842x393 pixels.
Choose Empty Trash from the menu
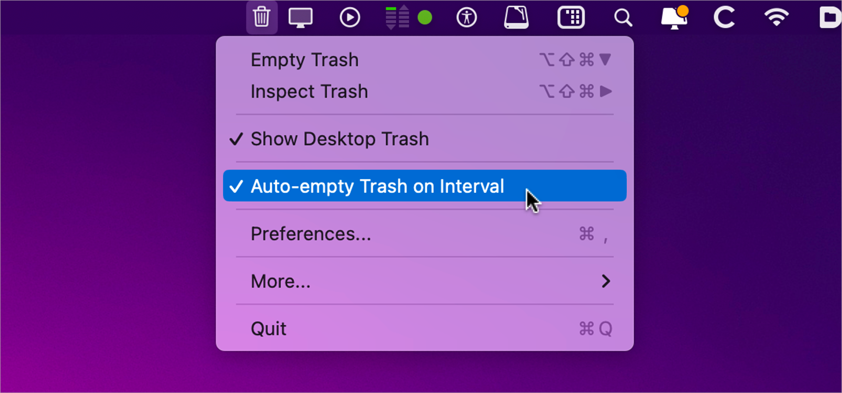point(425,60)
